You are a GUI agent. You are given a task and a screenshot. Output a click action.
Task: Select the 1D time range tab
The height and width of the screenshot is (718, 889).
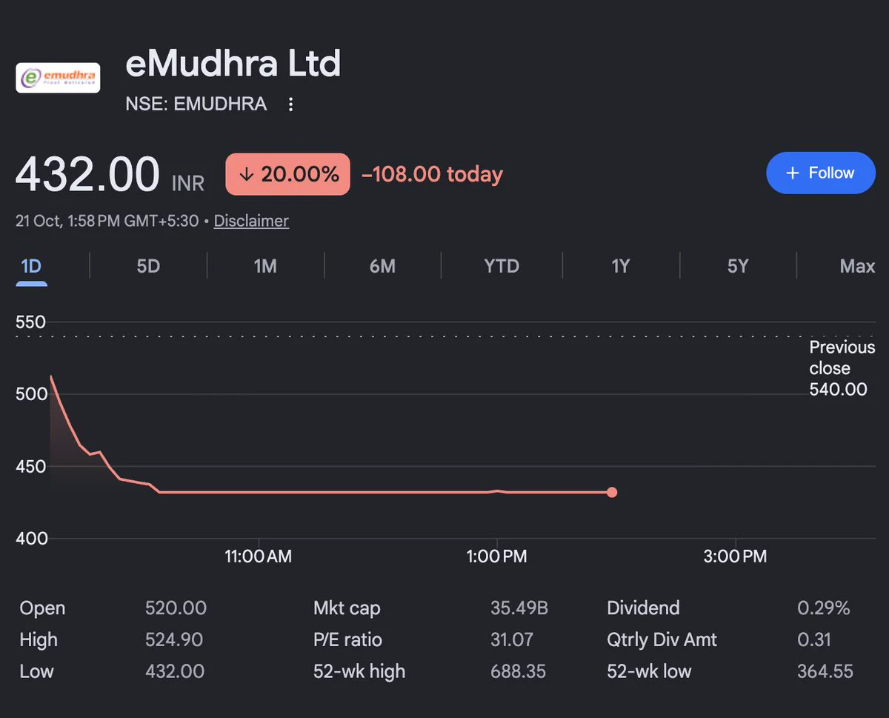pos(31,266)
